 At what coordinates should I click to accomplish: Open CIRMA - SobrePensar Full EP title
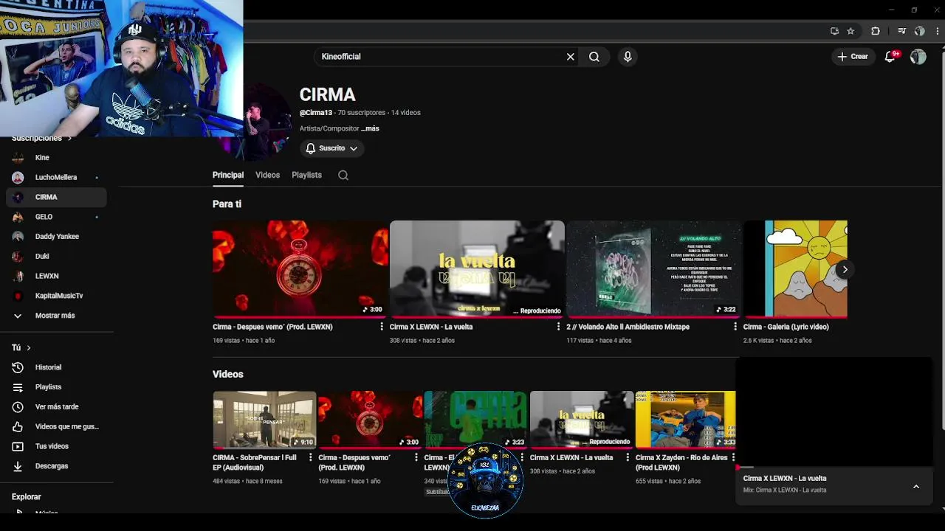click(x=255, y=462)
